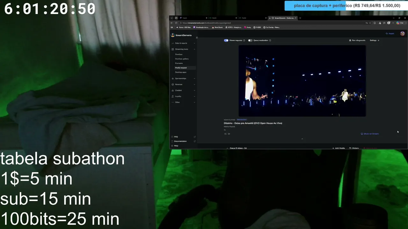
Task: Open the Word Bomb bookmark
Action: [217, 27]
